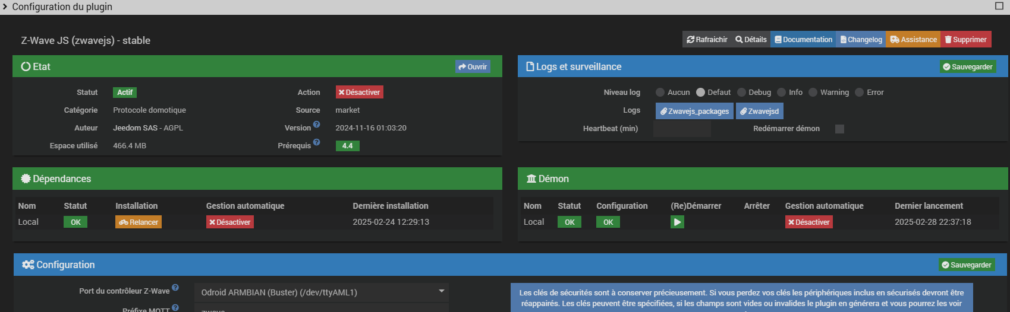Click the 2024-11-16 01:03:20 version value

tap(371, 128)
